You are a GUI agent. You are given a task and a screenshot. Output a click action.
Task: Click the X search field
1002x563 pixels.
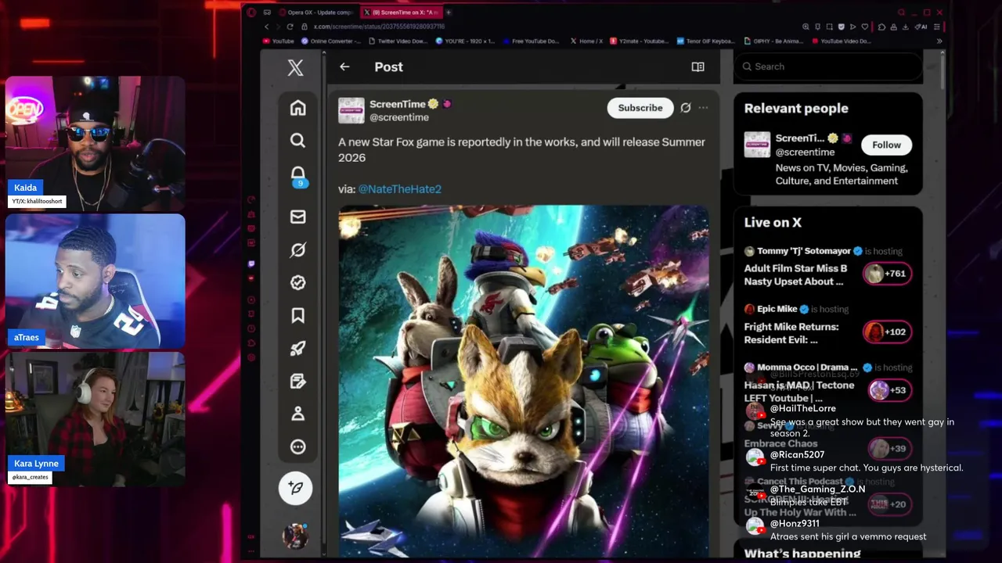pos(827,66)
